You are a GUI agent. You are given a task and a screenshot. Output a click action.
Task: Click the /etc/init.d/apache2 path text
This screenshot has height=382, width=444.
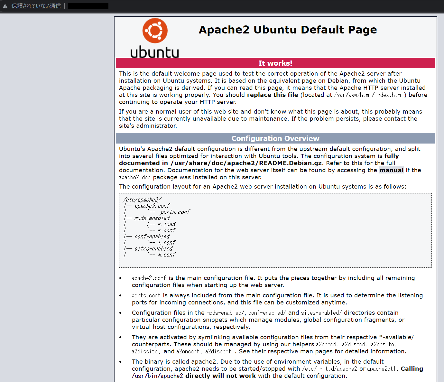(330, 369)
